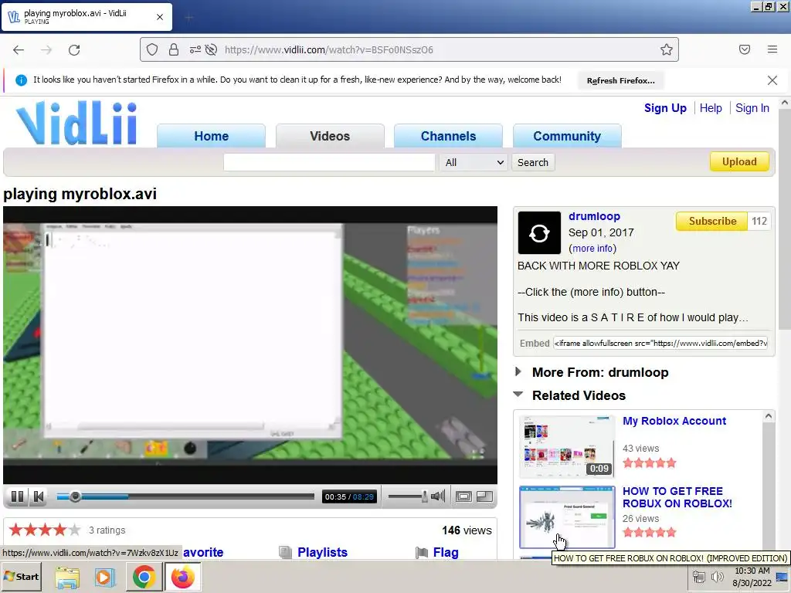Image resolution: width=791 pixels, height=593 pixels.
Task: Click the VidLii search input field
Action: (329, 162)
